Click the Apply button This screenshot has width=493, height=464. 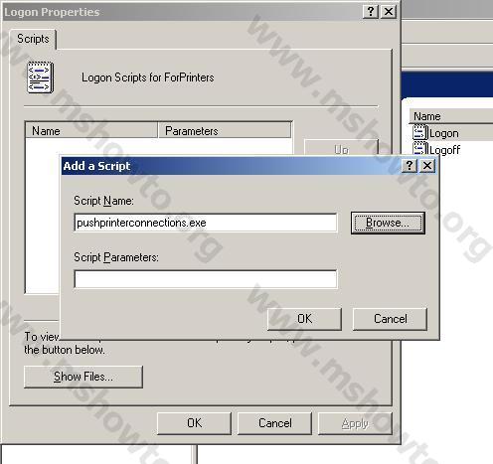(355, 423)
